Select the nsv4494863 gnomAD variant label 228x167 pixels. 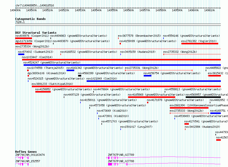point(79,36)
